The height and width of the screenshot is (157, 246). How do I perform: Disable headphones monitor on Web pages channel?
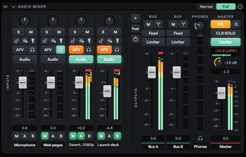[x=60, y=50]
